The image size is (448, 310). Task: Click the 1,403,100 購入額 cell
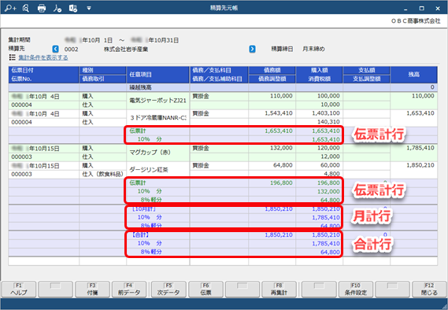319,113
